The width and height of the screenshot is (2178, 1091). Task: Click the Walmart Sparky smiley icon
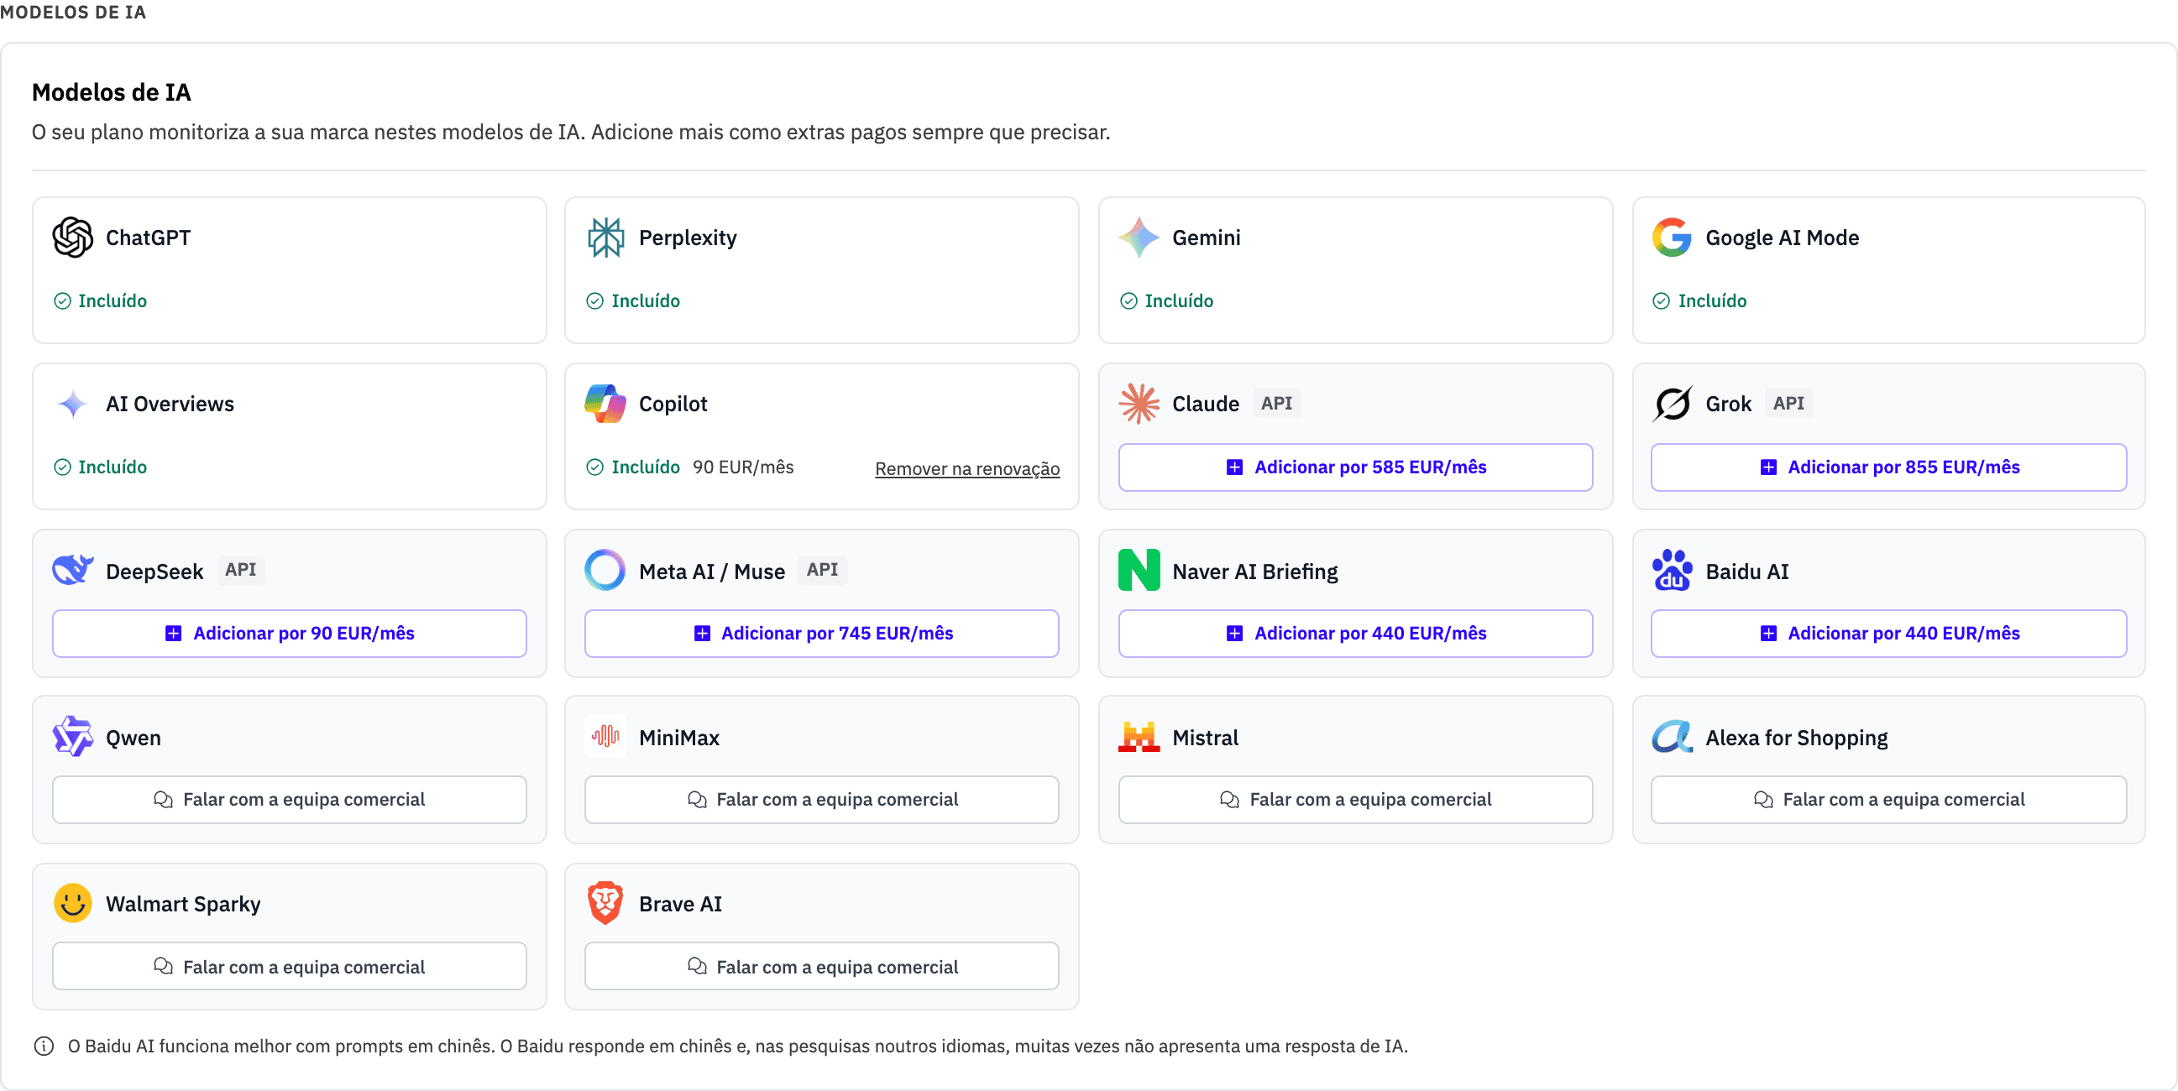[73, 903]
